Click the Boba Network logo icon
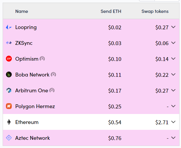 (x=9, y=75)
